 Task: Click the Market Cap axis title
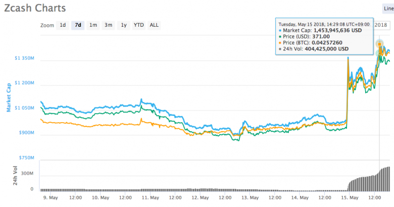(9, 97)
